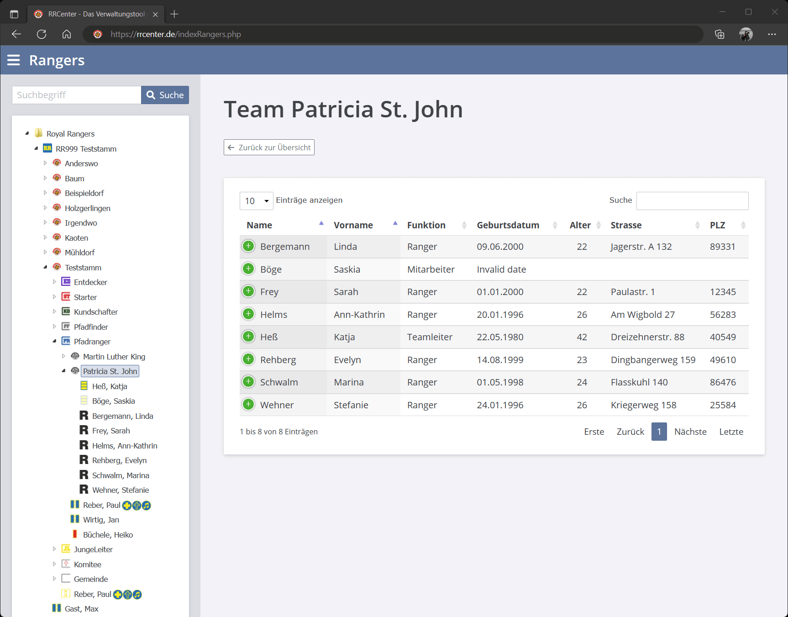788x617 pixels.
Task: Expand row details for Heß with plus icon
Action: tap(248, 337)
